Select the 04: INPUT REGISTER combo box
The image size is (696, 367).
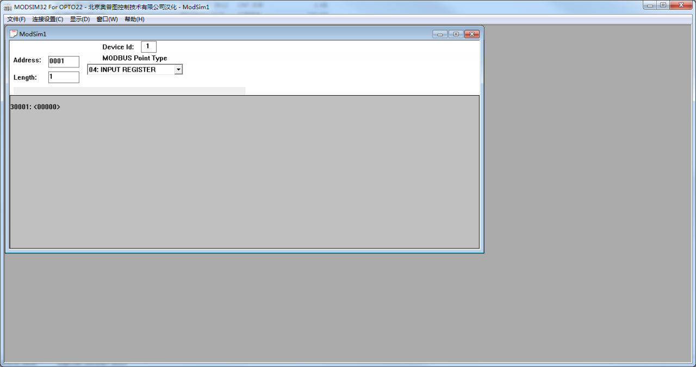coord(135,70)
